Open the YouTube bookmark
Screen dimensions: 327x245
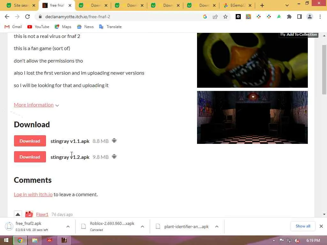click(38, 27)
